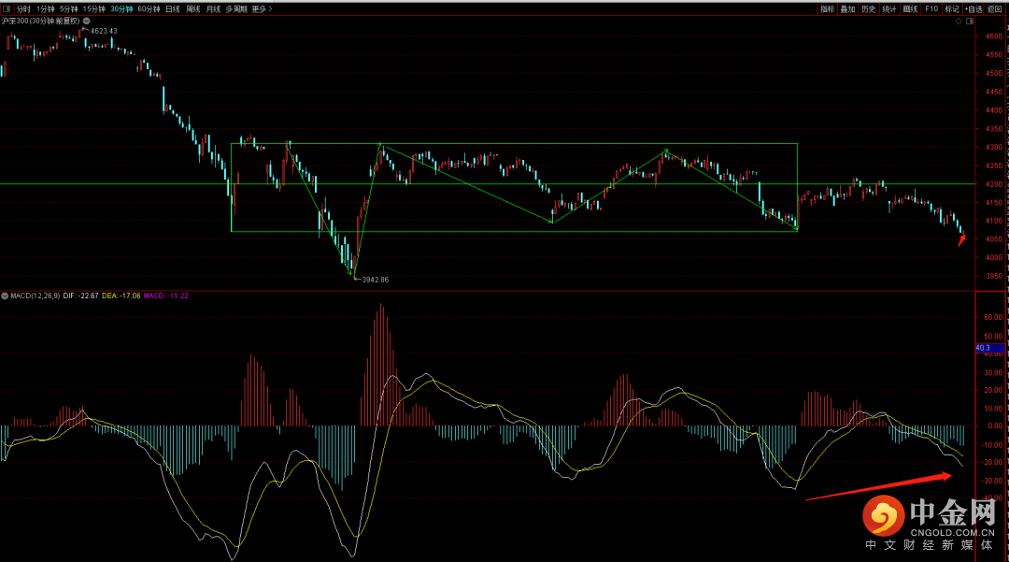Click the small panel toggle icon beside diamond
Screen dimensions: 1009x562
(x=971, y=20)
